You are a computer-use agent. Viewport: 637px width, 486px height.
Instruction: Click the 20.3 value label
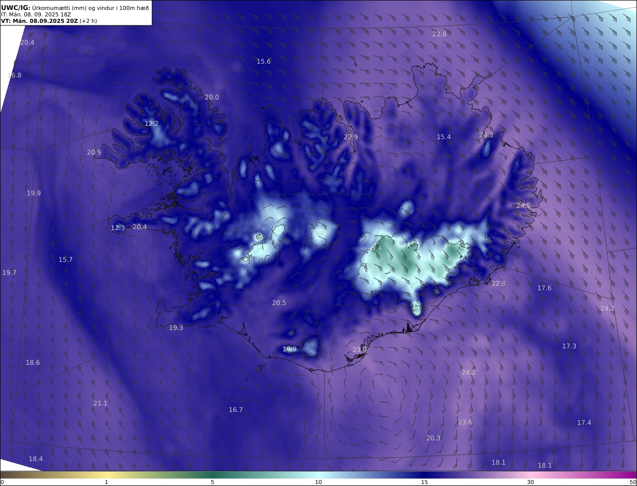click(433, 438)
